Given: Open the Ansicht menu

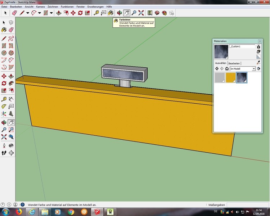Looking at the screenshot, I should point(29,7).
